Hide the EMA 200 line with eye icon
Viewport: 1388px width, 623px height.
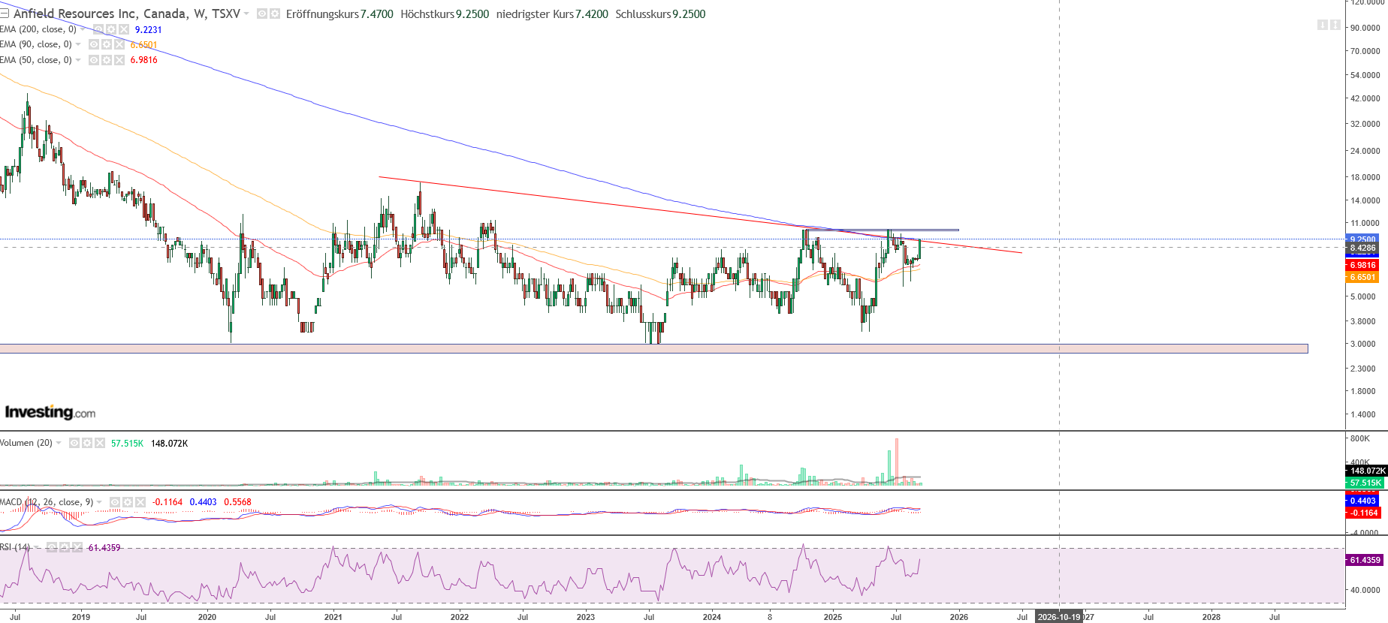pos(98,29)
